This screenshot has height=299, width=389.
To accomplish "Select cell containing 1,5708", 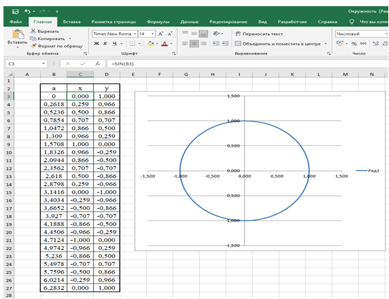I will tap(54, 144).
